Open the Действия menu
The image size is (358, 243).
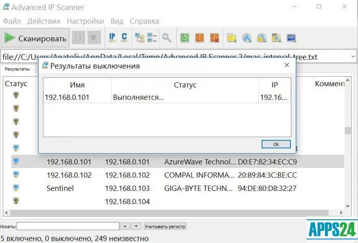[43, 21]
